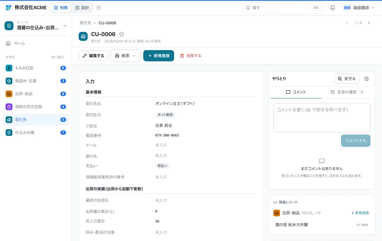Star the CU-0006 record as favorite
This screenshot has width=382, height=241.
[x=121, y=34]
